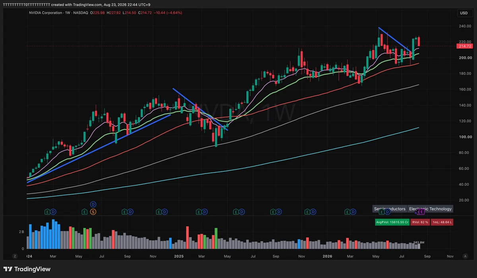Click the circular Z button on the time axis
This screenshot has width=477, height=278.
tap(15, 256)
